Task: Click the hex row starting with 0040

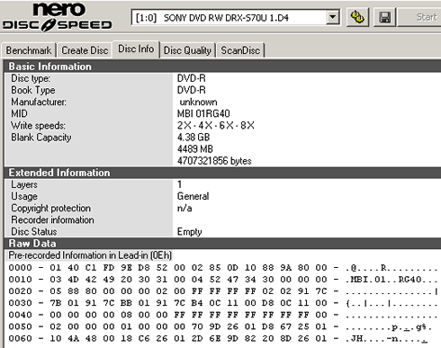Action: (x=222, y=315)
